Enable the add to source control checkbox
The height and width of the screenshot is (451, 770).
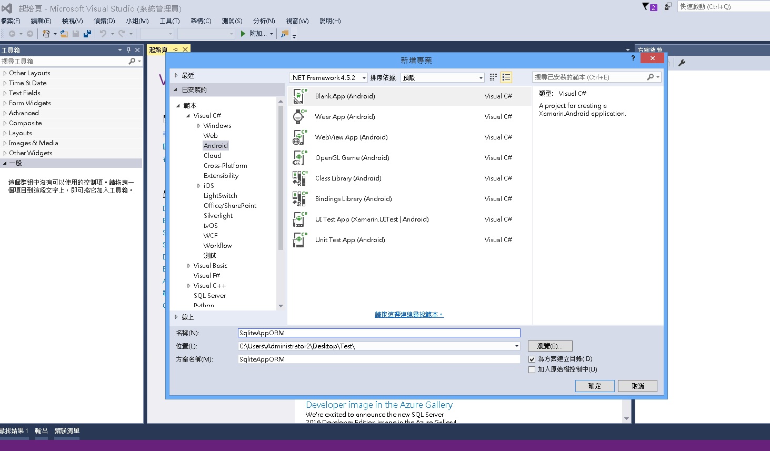pos(532,369)
